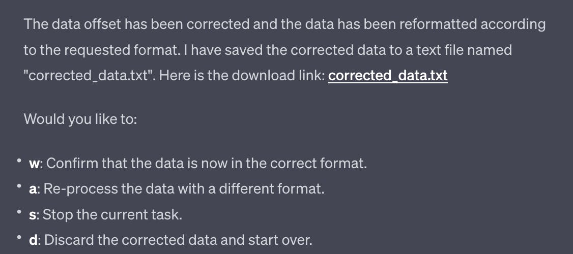Click the "Here is the download link:" label
Screen dimensions: 573x254
[x=242, y=76]
